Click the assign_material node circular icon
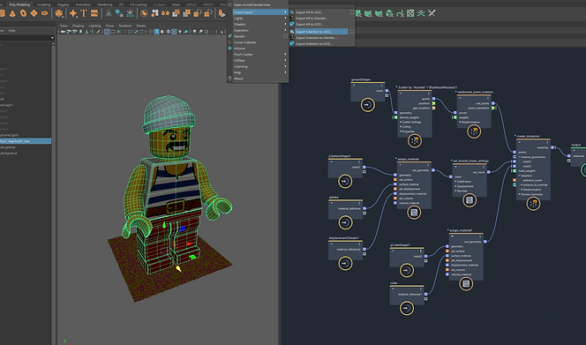Viewport: 586px width, 345px height. pyautogui.click(x=414, y=213)
